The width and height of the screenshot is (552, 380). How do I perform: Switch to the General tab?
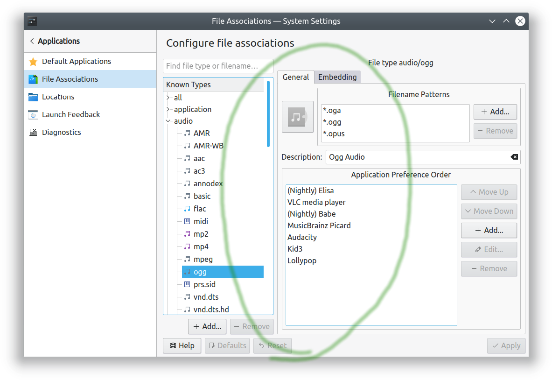pyautogui.click(x=295, y=77)
